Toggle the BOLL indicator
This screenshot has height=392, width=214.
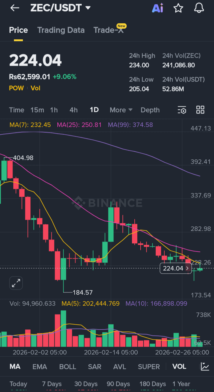tap(68, 366)
